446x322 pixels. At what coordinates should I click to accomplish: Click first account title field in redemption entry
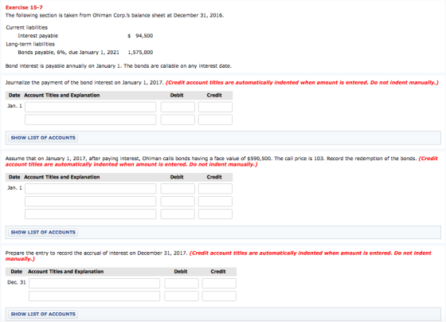tap(91, 189)
